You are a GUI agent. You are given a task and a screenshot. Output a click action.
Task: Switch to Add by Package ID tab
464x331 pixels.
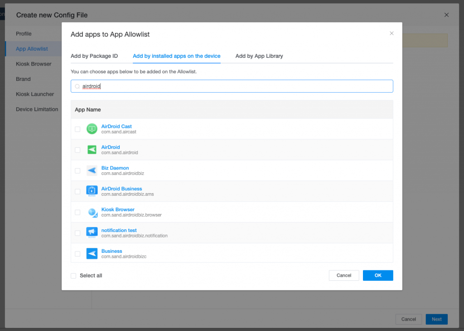94,56
